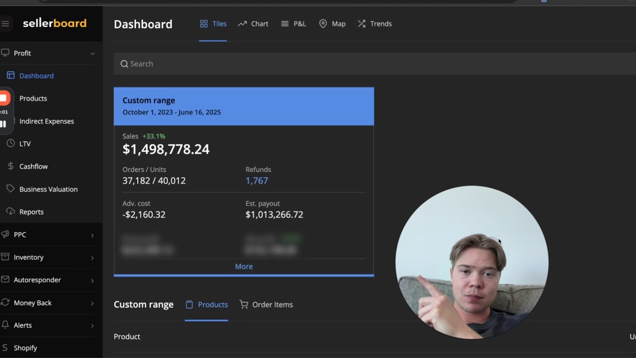
Task: Open the P&L tab
Action: pyautogui.click(x=294, y=24)
